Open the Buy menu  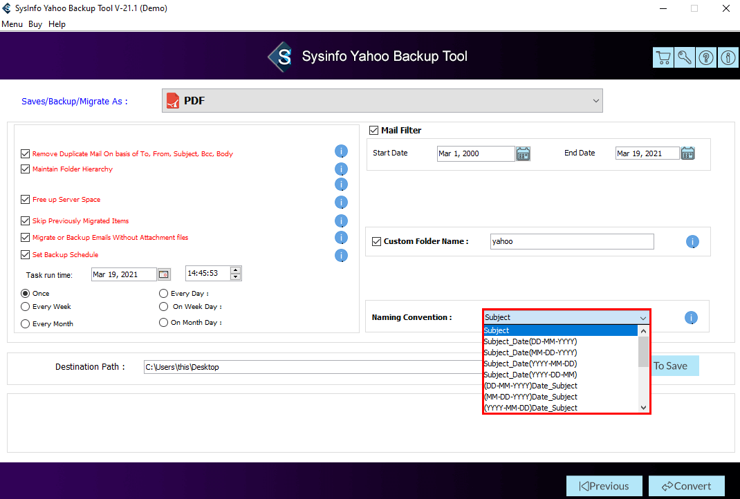[35, 24]
